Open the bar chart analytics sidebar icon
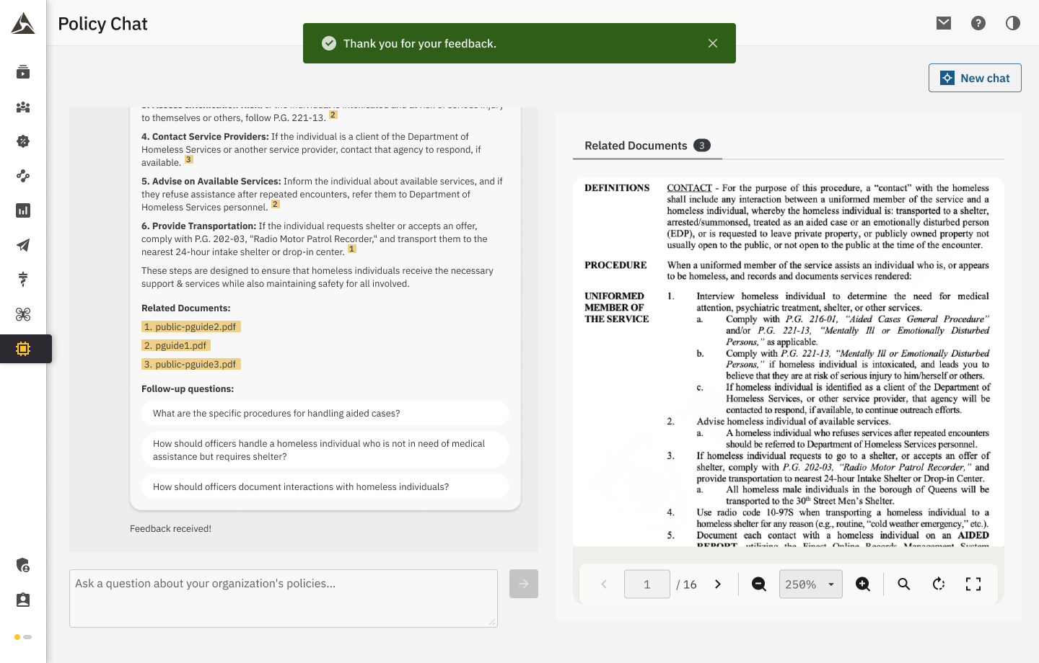 (22, 210)
